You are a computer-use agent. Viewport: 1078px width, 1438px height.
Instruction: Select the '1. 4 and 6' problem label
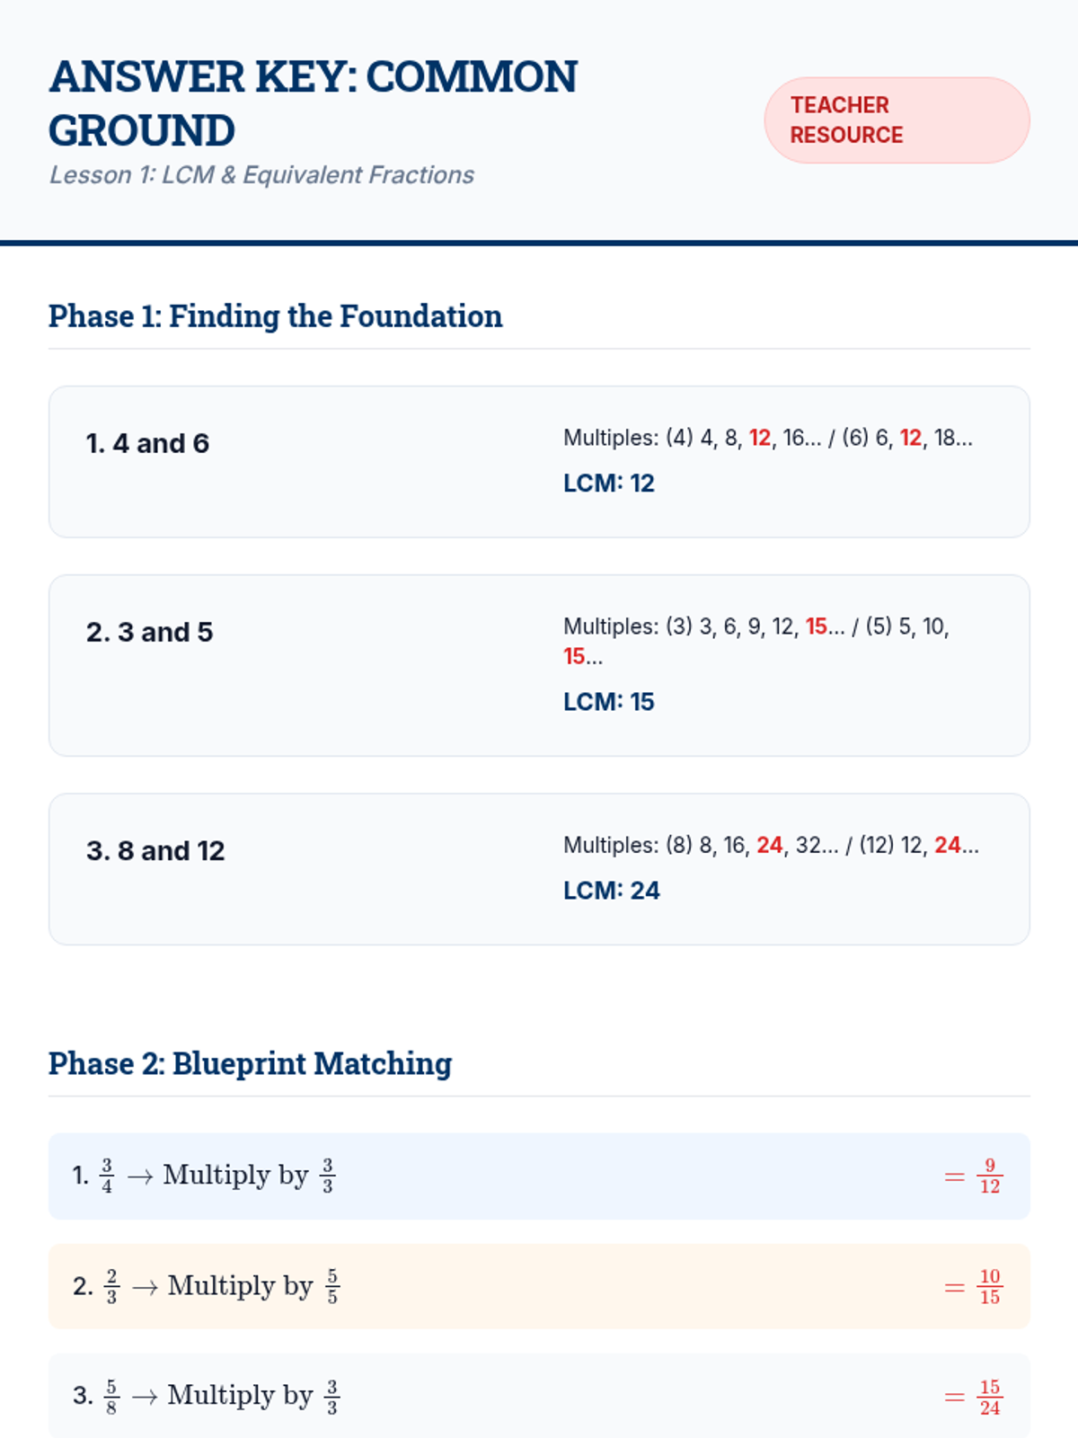click(x=147, y=443)
